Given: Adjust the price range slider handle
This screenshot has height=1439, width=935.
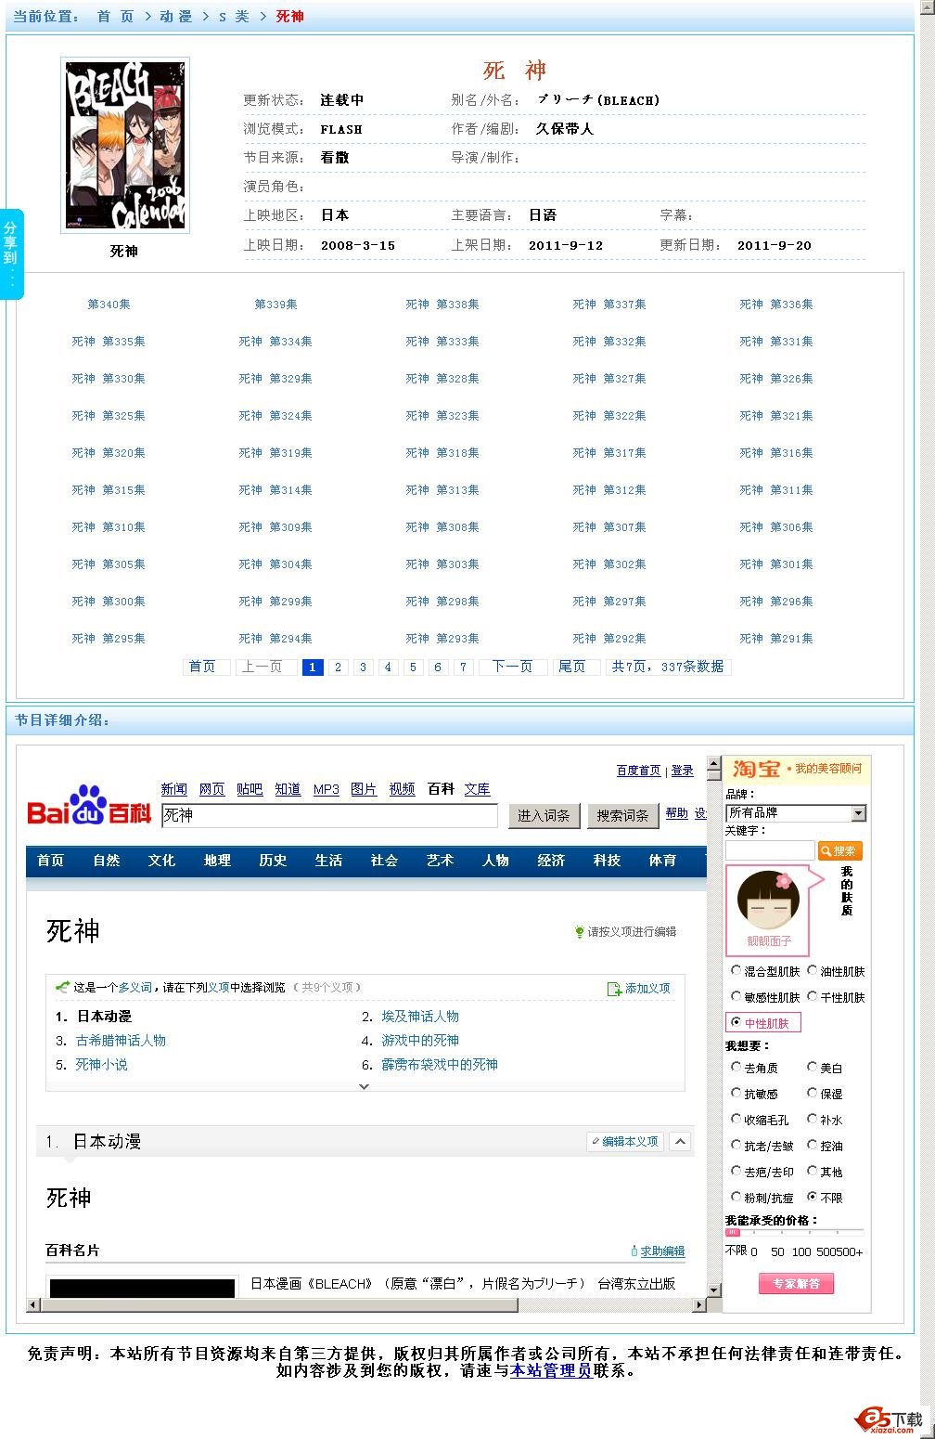Looking at the screenshot, I should coord(733,1232).
